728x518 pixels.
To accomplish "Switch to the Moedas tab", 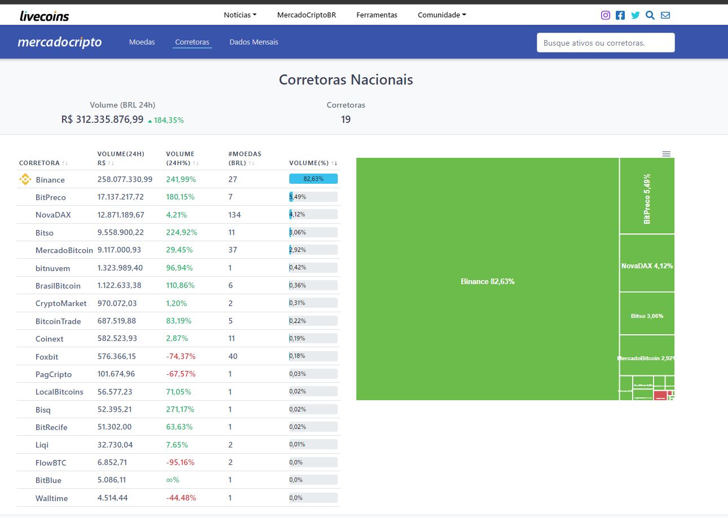I will (x=142, y=42).
